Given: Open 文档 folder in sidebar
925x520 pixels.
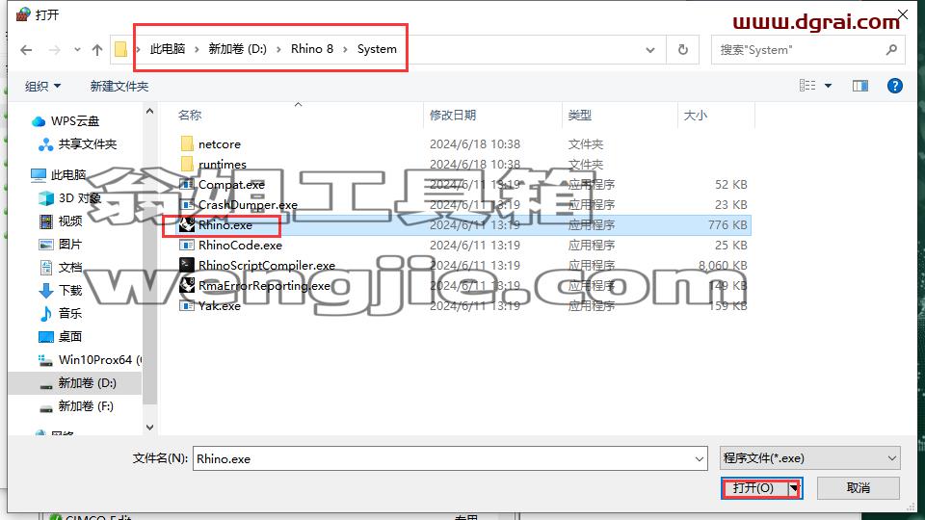Looking at the screenshot, I should pyautogui.click(x=60, y=267).
